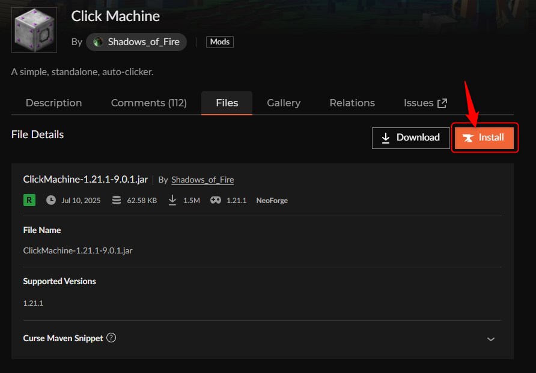Click the anvil icon on the Install button

click(468, 138)
